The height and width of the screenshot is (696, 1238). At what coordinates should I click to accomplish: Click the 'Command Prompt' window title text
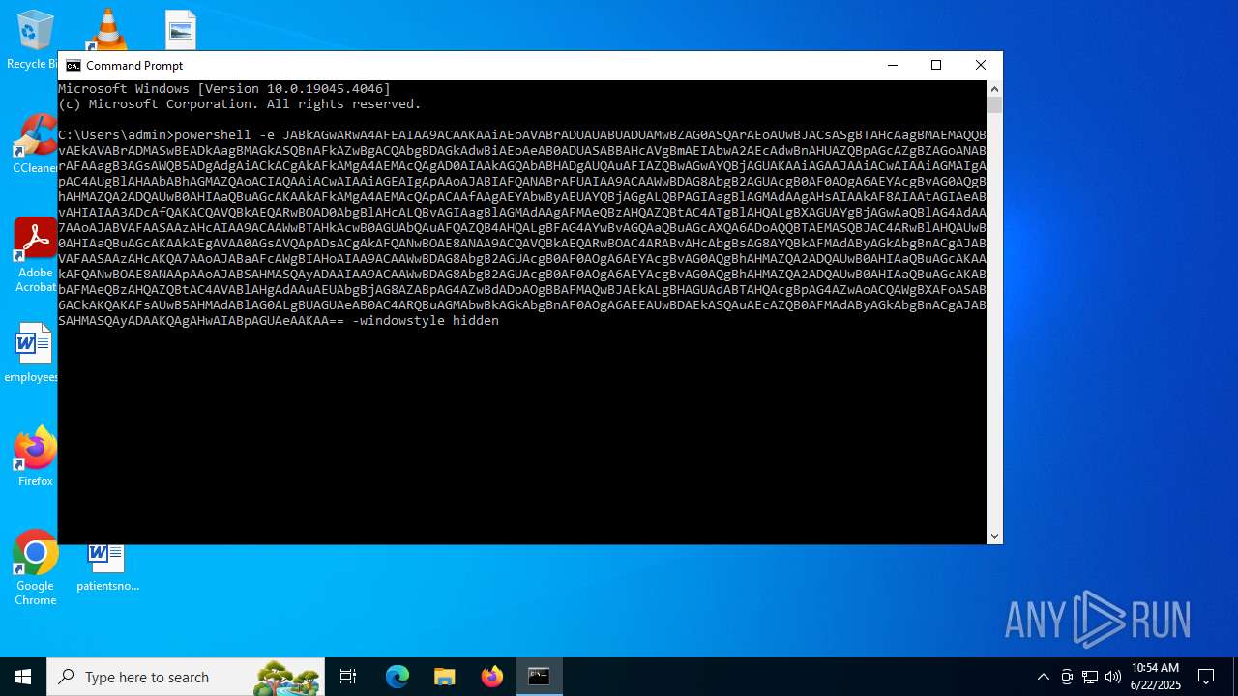tap(134, 66)
